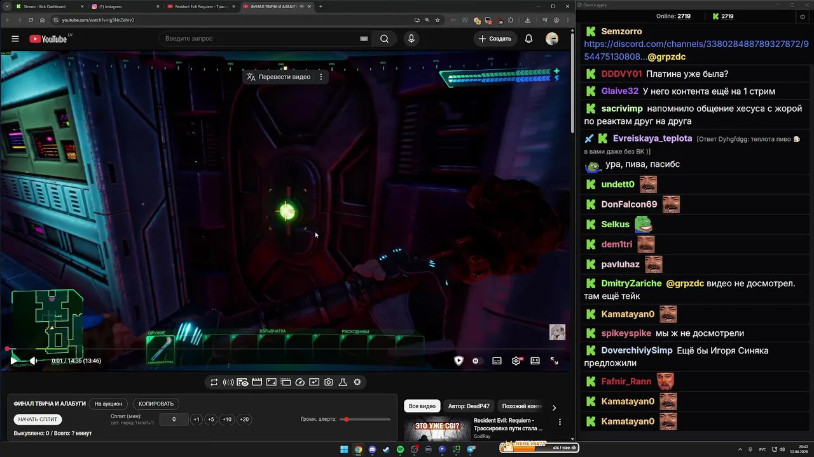Click the eye card icon in extension toolbar

(x=242, y=382)
